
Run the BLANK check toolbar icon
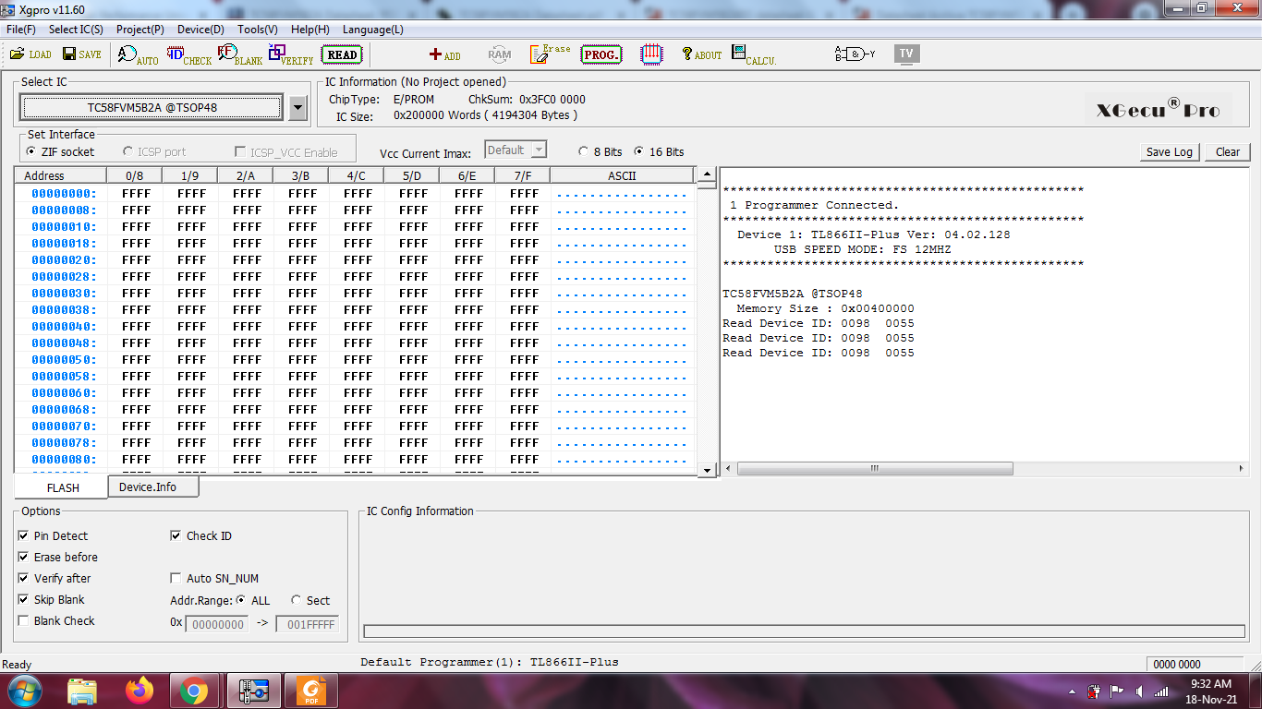pos(239,55)
